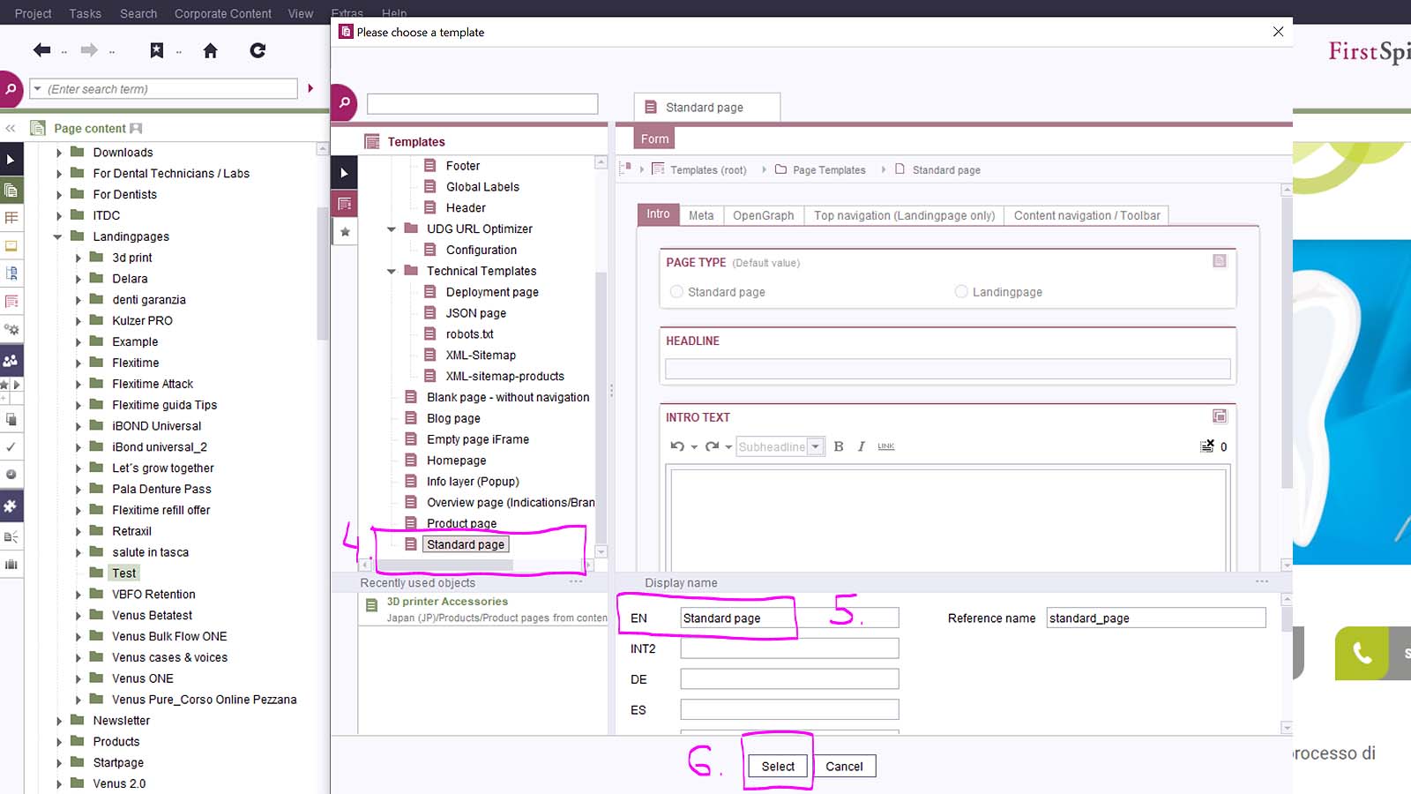The height and width of the screenshot is (794, 1411).
Task: Select the Standard page radio button
Action: 677,292
